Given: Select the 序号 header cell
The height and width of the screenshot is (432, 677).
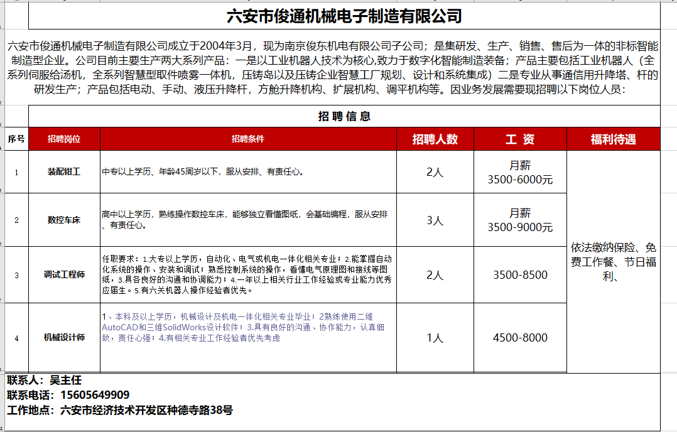Looking at the screenshot, I should [x=16, y=139].
